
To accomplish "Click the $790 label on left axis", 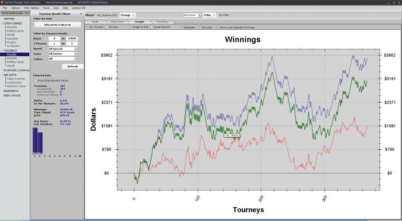I will click(107, 149).
